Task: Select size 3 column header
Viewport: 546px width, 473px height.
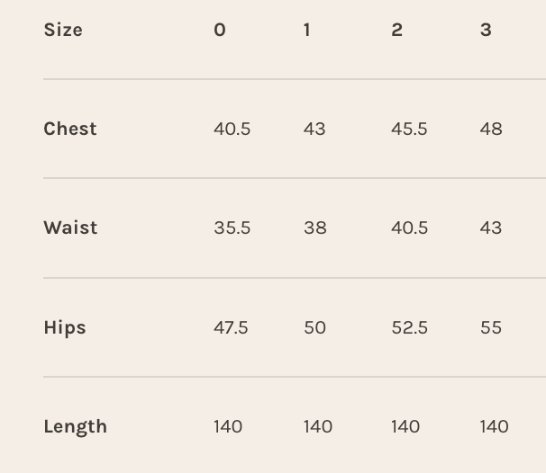Action: (x=486, y=30)
